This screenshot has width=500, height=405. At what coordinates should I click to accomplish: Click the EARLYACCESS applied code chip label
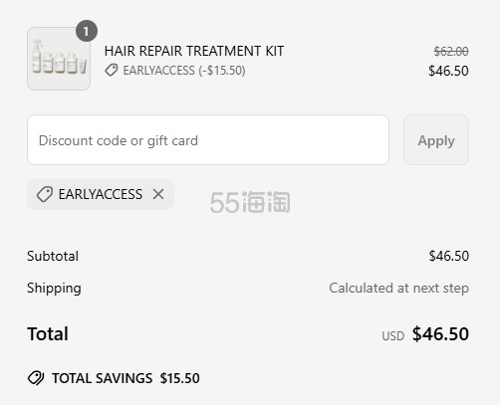pos(101,194)
